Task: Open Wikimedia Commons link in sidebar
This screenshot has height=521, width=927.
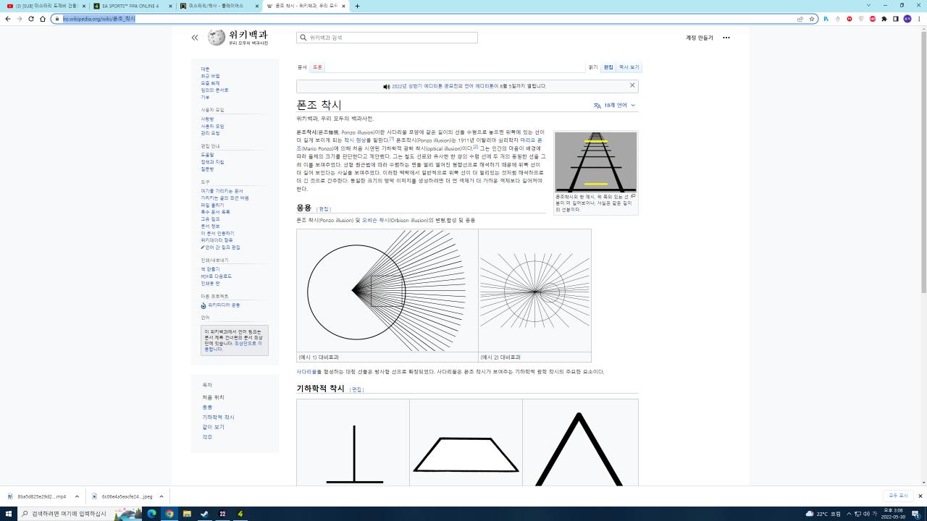Action: pyautogui.click(x=224, y=305)
